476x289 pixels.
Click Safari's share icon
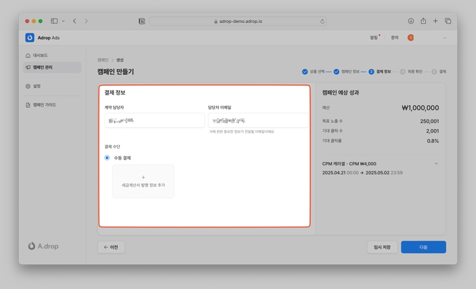tap(423, 21)
